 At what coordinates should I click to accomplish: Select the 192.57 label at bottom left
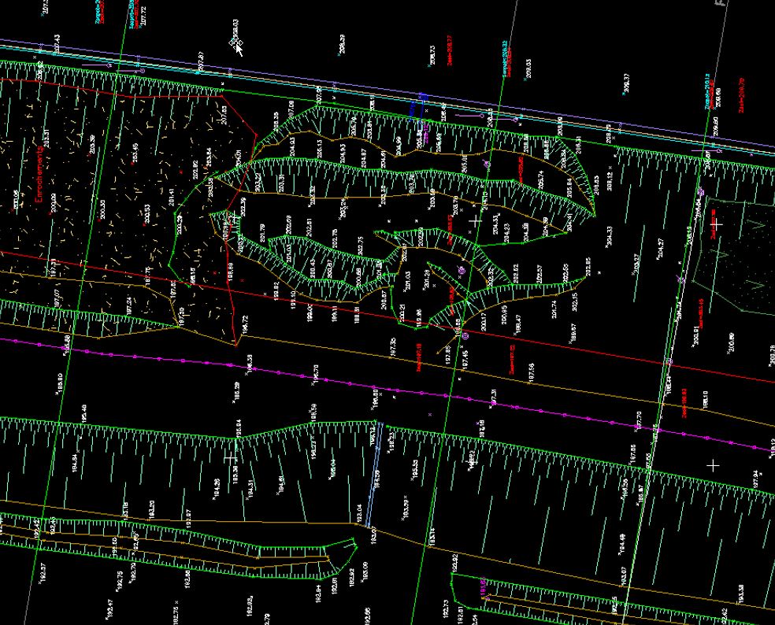[x=42, y=573]
